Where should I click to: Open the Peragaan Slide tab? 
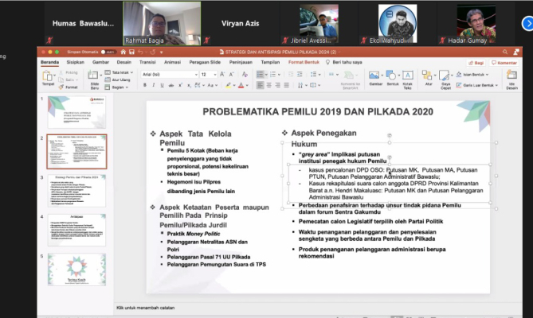point(206,61)
